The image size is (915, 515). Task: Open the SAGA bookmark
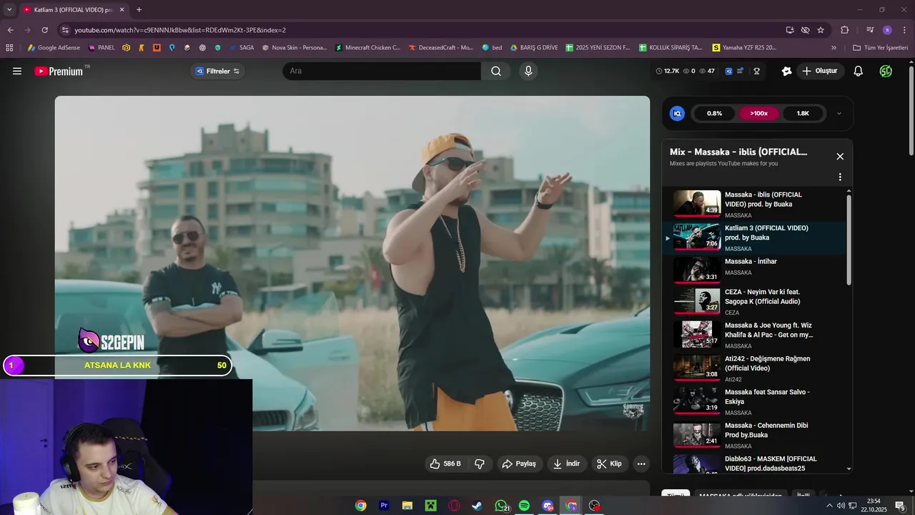(242, 48)
